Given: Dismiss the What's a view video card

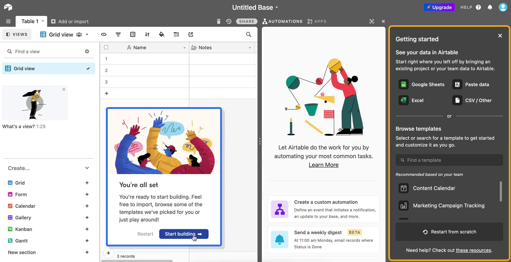Looking at the screenshot, I should coord(64,90).
